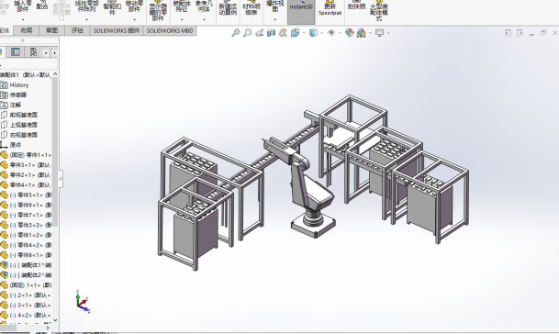559x334 pixels.
Task: Click the 新建运动算例 motion study tool
Action: pyautogui.click(x=228, y=8)
